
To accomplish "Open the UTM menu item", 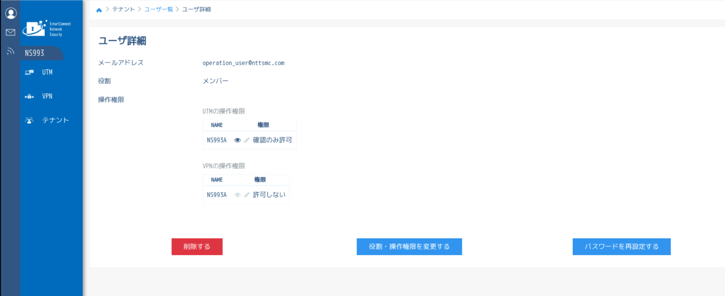I will coord(47,72).
